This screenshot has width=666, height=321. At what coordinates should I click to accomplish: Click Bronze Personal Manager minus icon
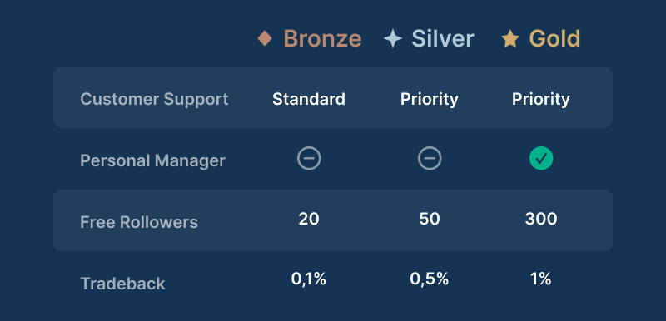[309, 159]
